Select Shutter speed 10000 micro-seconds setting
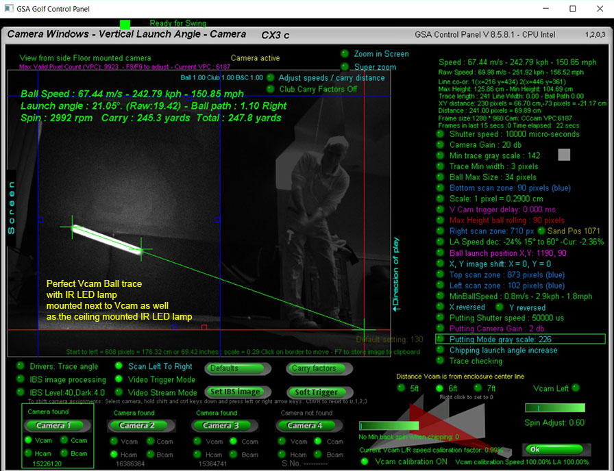The height and width of the screenshot is (471, 614). (x=440, y=134)
